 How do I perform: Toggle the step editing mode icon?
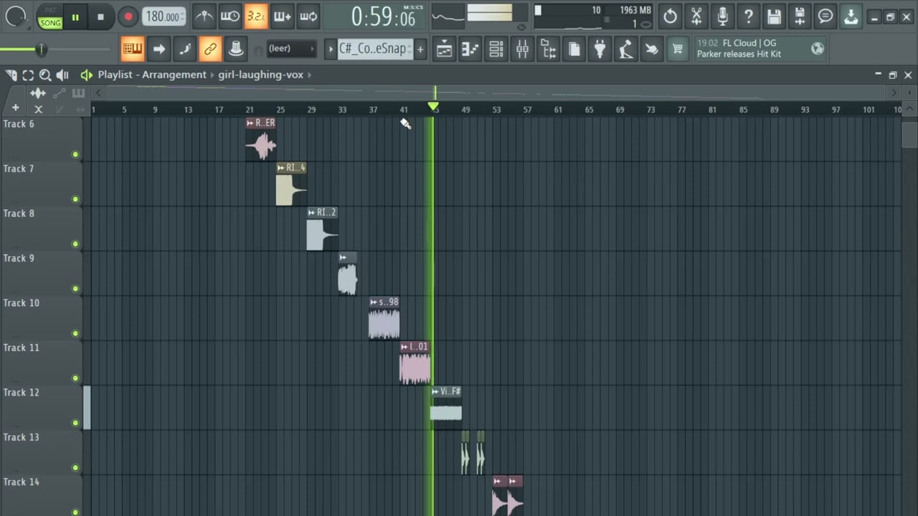tap(184, 49)
